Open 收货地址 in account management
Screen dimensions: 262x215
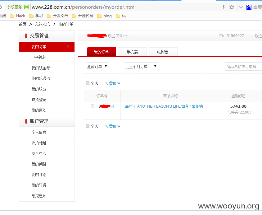39,143
